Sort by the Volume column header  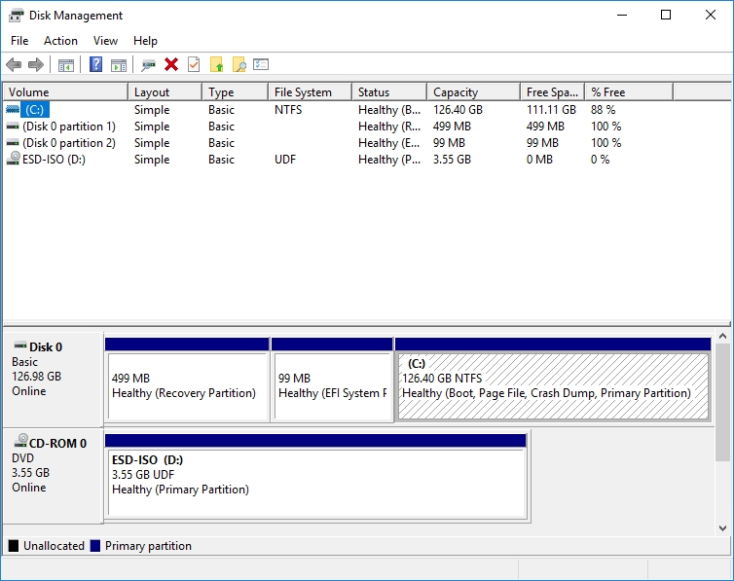(x=65, y=92)
